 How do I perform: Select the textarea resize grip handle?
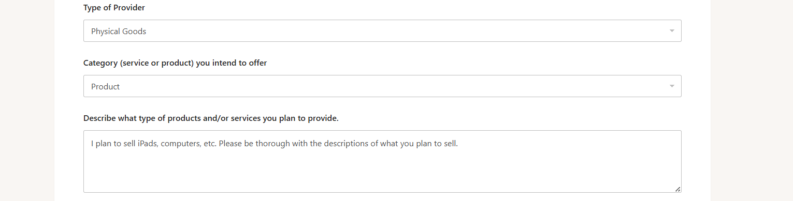pyautogui.click(x=677, y=189)
